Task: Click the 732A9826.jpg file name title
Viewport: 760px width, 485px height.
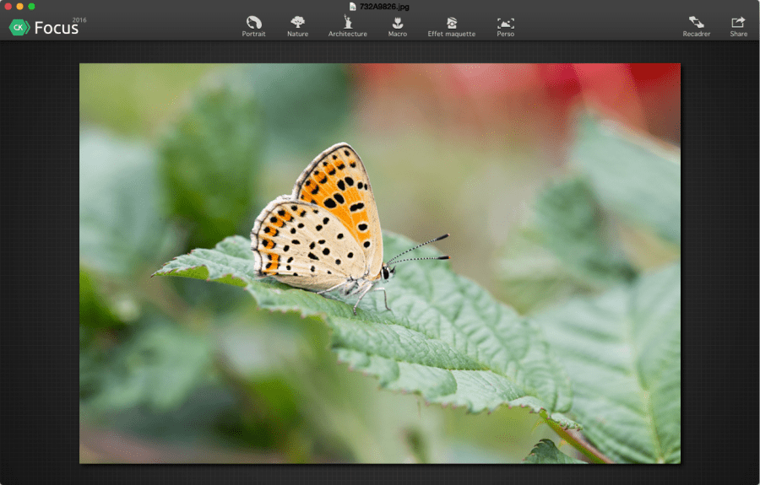Action: (x=384, y=6)
